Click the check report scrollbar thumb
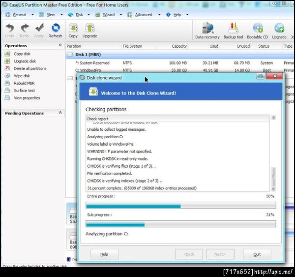 click(273, 177)
